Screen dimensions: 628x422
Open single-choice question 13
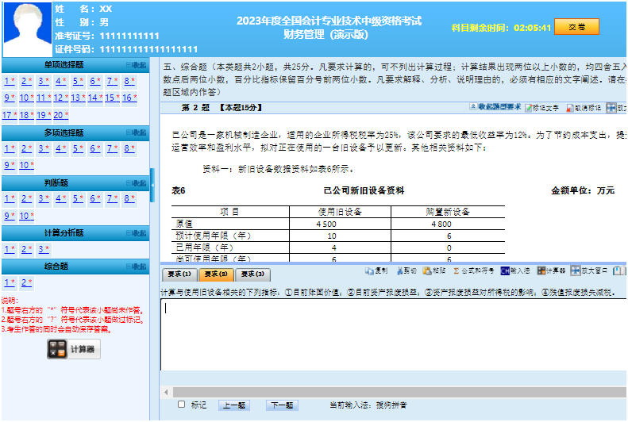(x=78, y=98)
